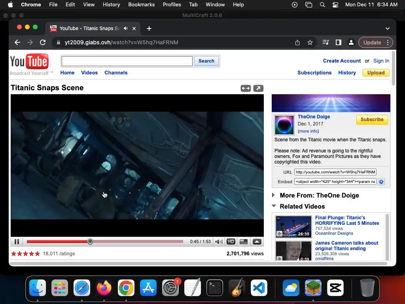Open Chrome profile icon
405x304 pixels.
click(351, 42)
